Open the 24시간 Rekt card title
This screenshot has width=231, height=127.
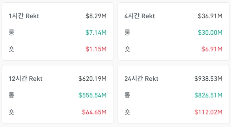tap(141, 79)
